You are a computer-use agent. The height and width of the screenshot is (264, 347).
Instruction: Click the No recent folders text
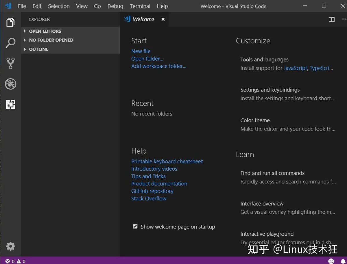click(152, 114)
